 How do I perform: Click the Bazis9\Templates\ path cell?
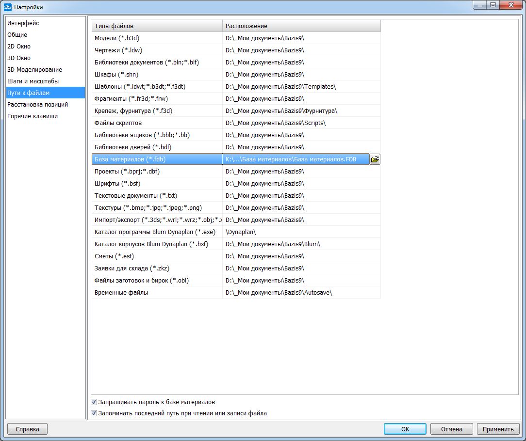point(301,86)
